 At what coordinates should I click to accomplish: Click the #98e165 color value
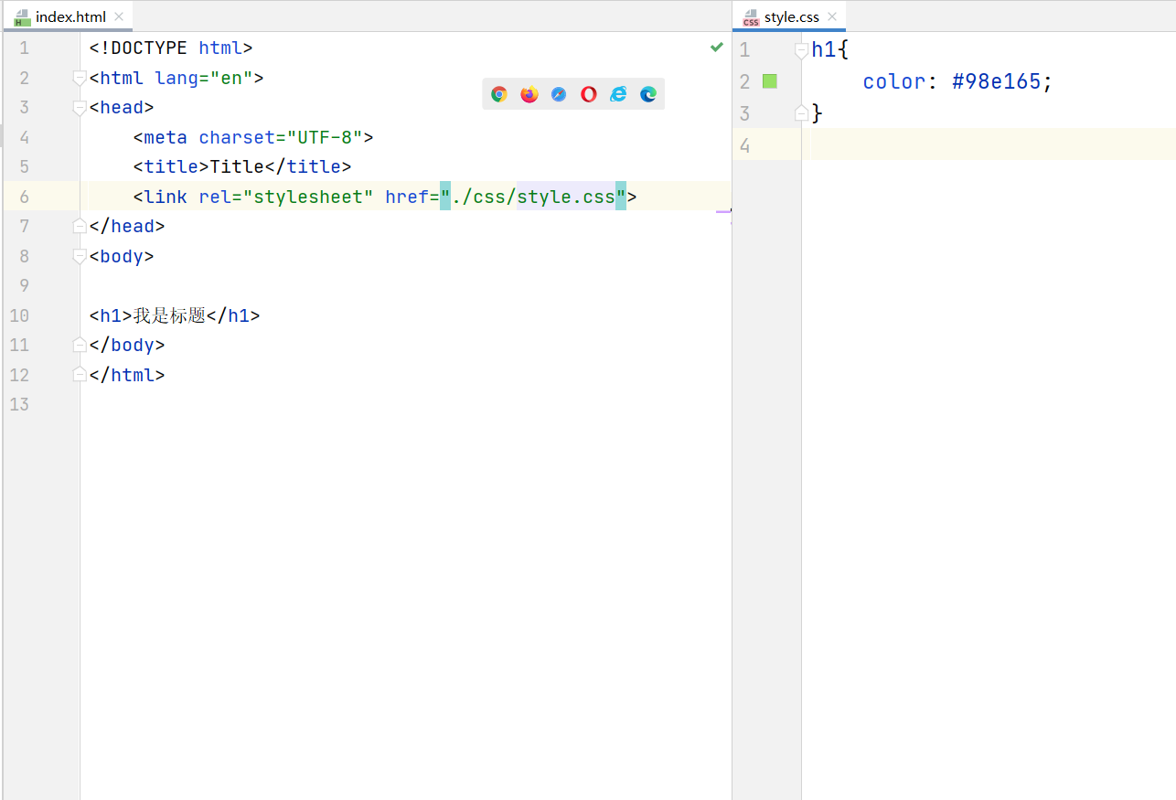click(x=997, y=81)
